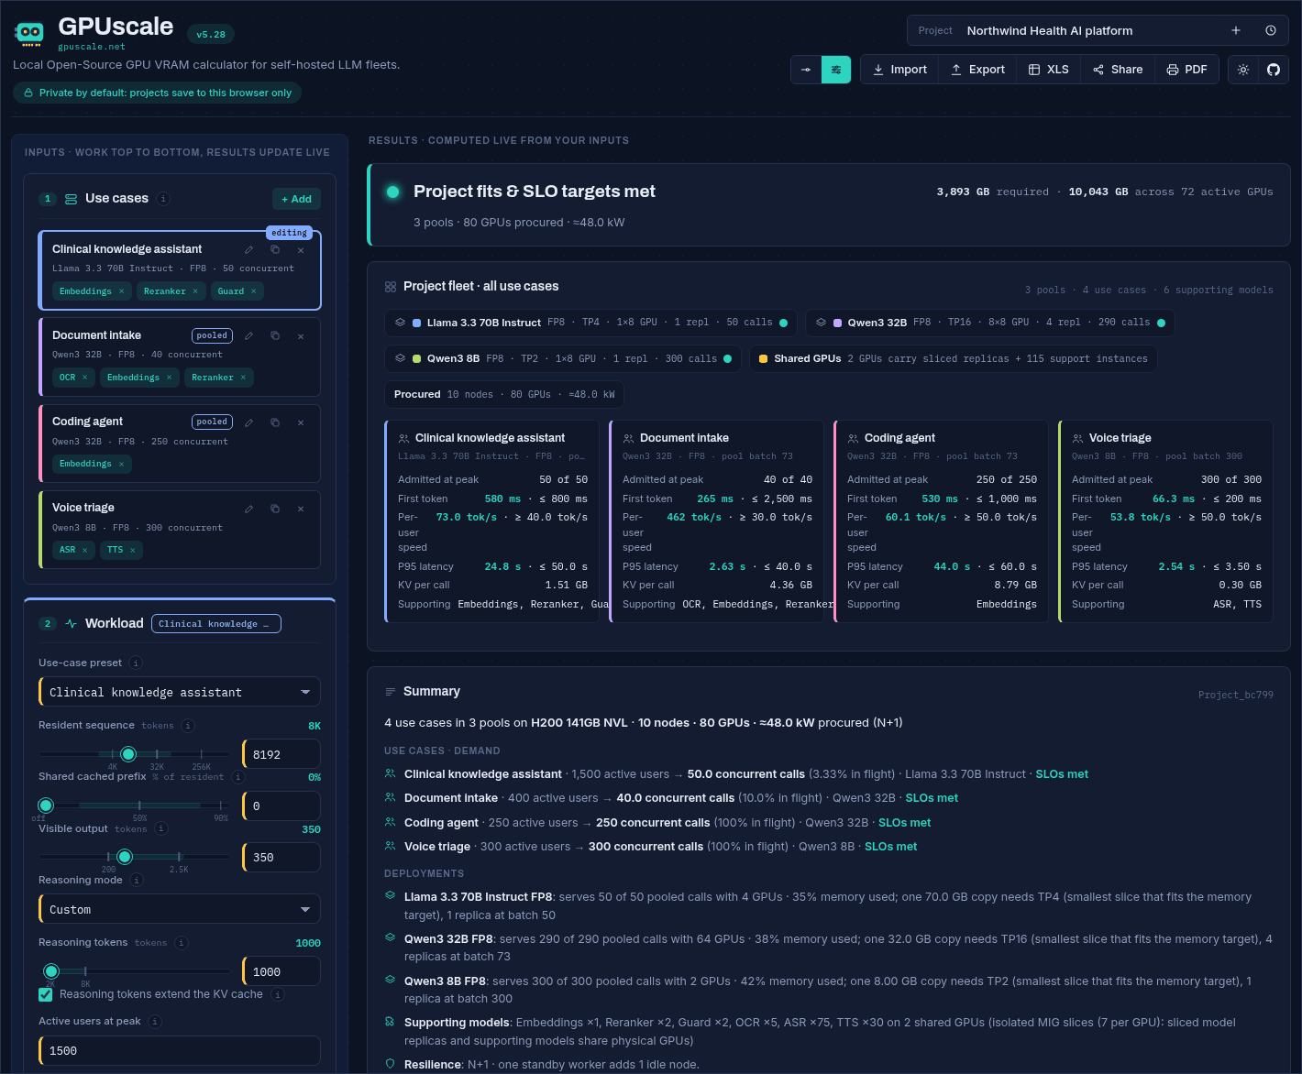Remove TTS tag from Voice triage
The width and height of the screenshot is (1302, 1074).
(132, 550)
